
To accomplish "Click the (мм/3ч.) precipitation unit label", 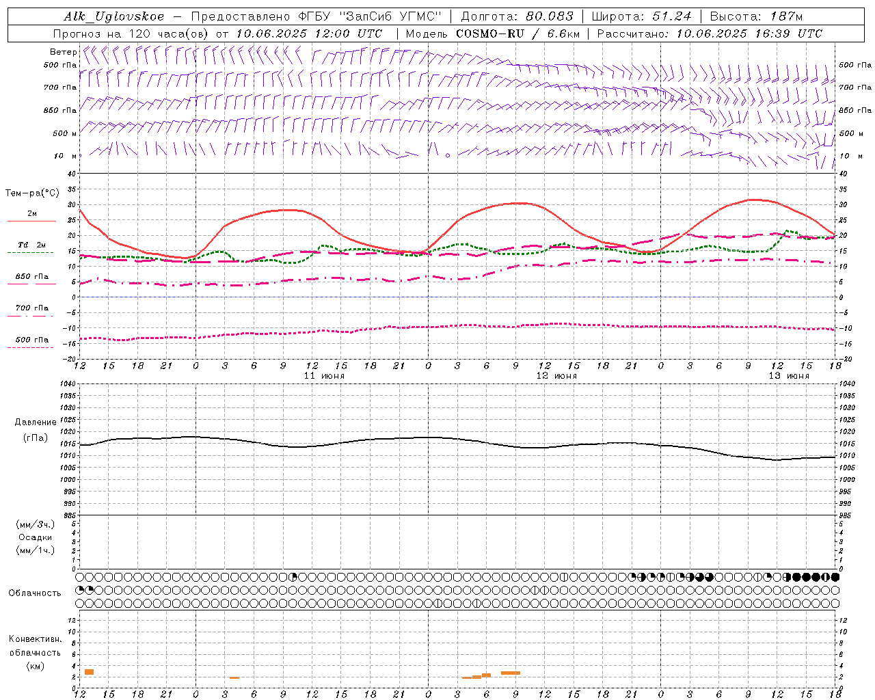I will tap(36, 524).
